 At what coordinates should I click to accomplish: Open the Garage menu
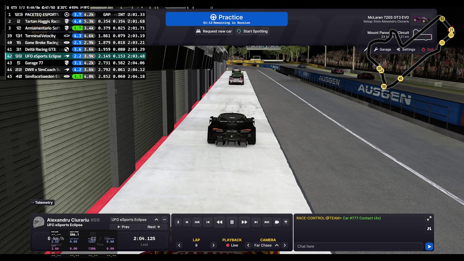(382, 49)
